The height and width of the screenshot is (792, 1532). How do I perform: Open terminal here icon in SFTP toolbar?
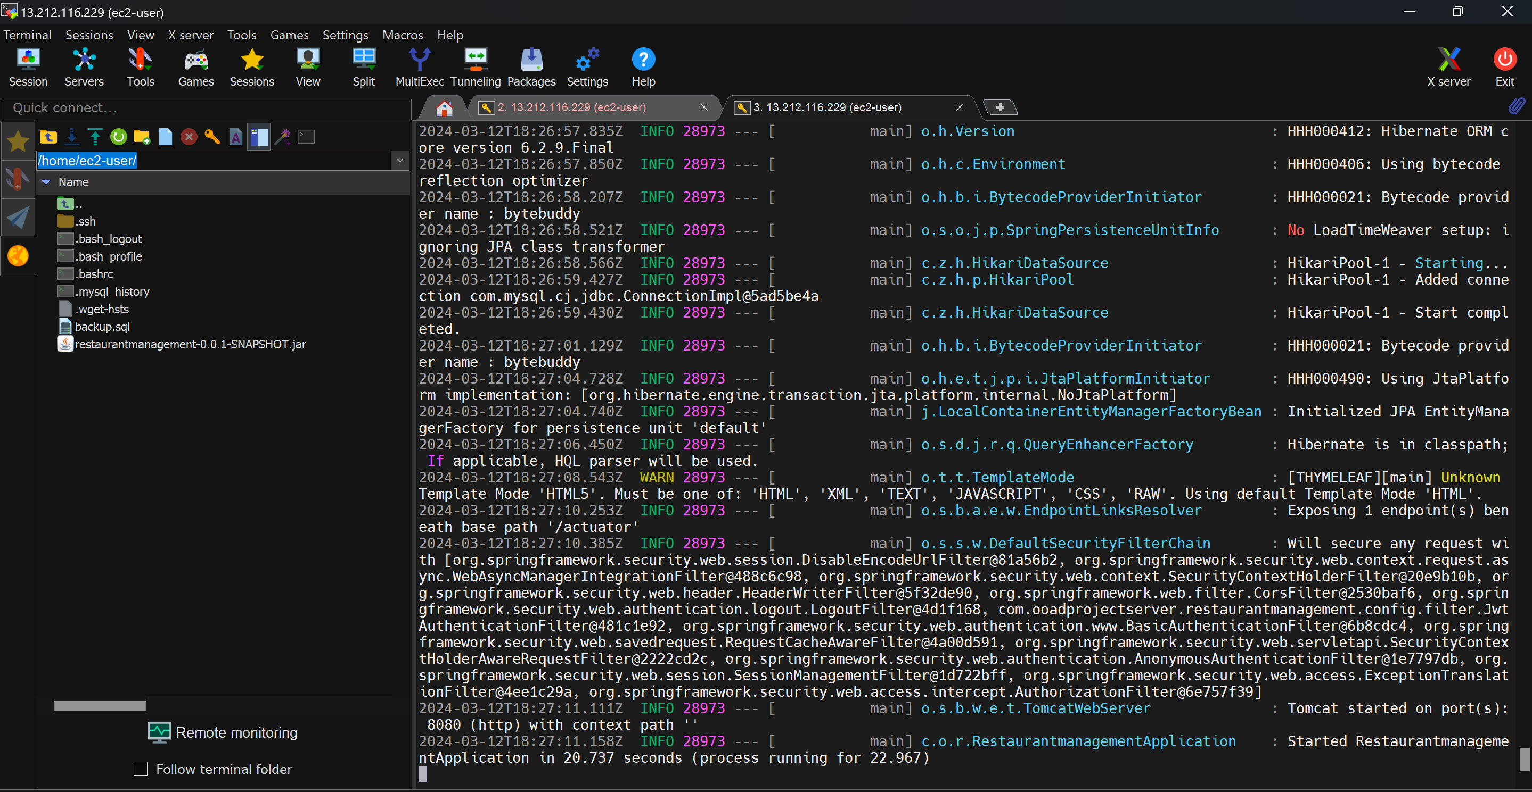tap(306, 137)
